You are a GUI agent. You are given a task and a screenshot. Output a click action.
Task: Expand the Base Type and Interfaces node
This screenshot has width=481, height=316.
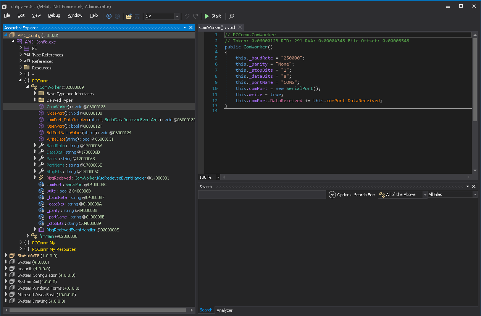coord(34,93)
